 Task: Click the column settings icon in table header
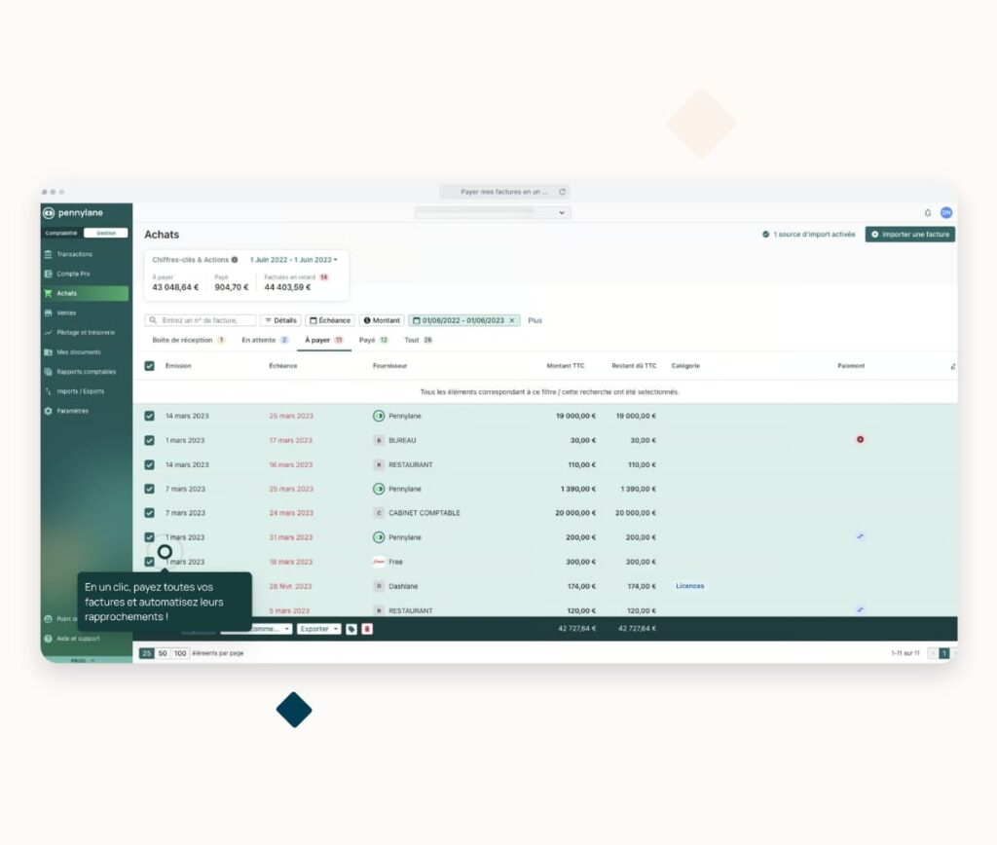952,366
